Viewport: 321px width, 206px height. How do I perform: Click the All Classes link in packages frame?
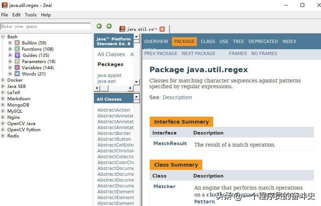[111, 55]
